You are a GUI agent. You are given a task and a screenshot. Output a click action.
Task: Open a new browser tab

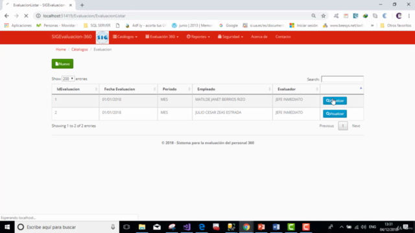pos(82,5)
